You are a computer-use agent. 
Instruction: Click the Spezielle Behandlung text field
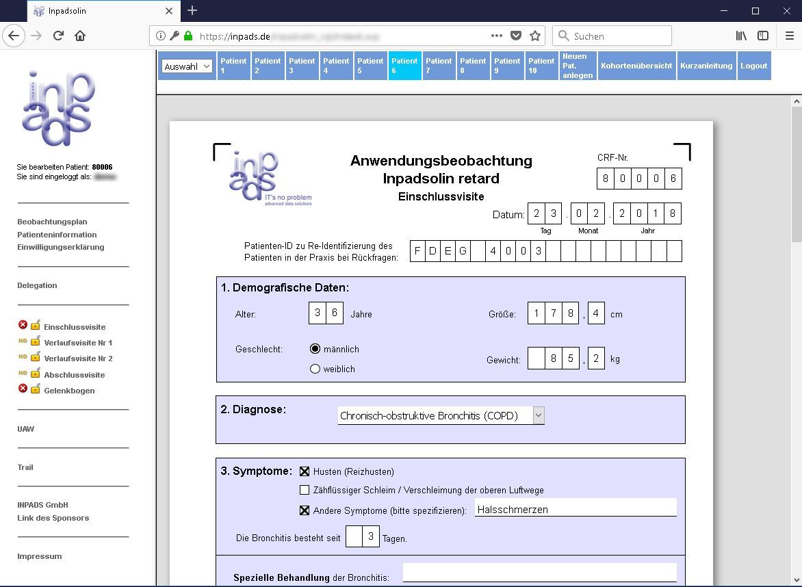click(x=540, y=573)
